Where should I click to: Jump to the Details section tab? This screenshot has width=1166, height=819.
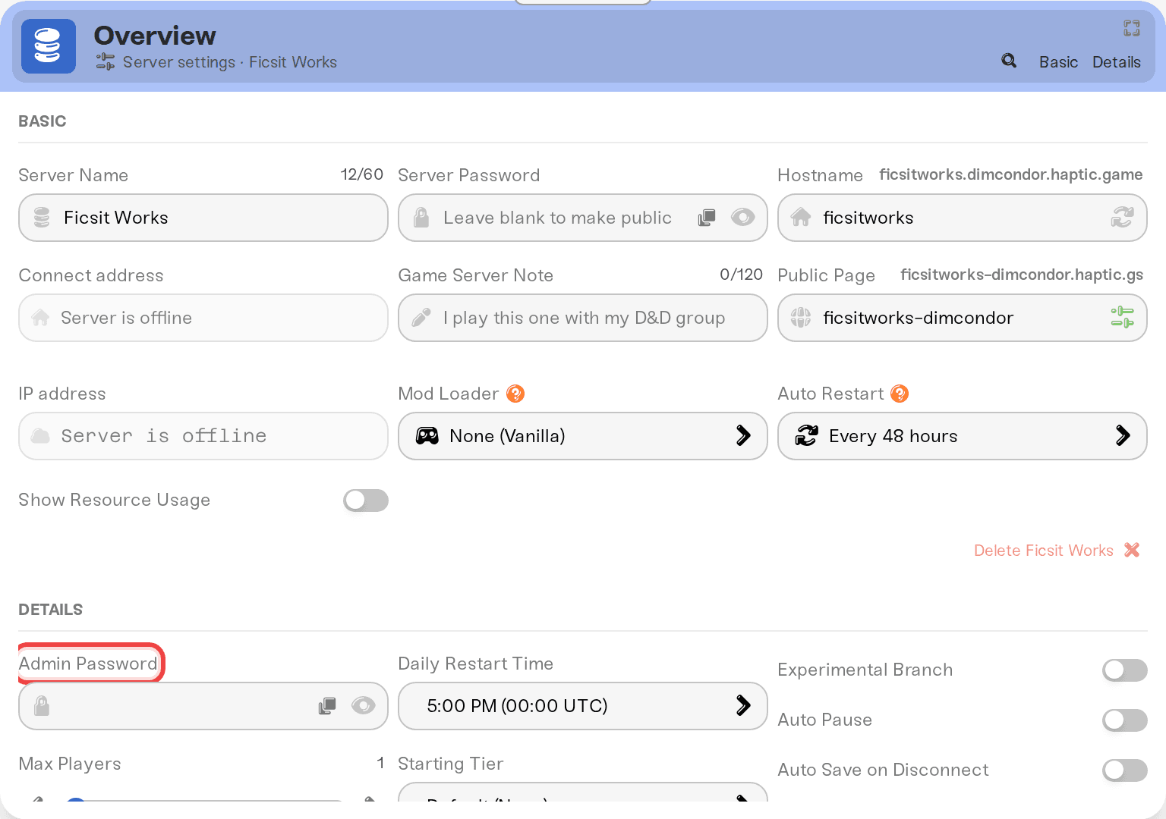pos(1117,62)
